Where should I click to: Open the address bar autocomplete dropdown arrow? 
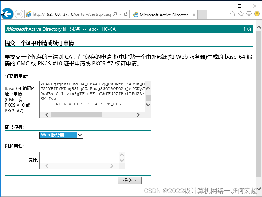[120, 14]
